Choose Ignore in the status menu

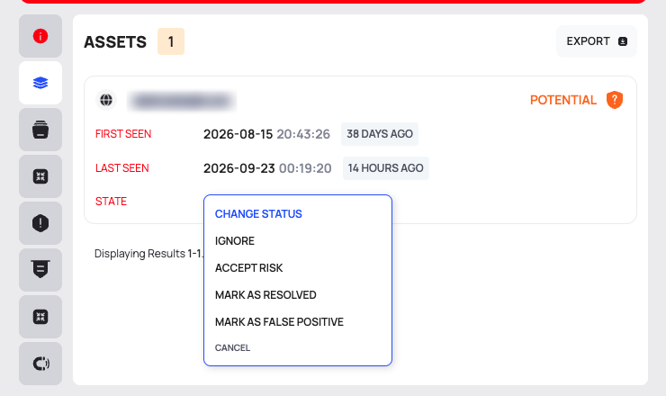tap(235, 241)
